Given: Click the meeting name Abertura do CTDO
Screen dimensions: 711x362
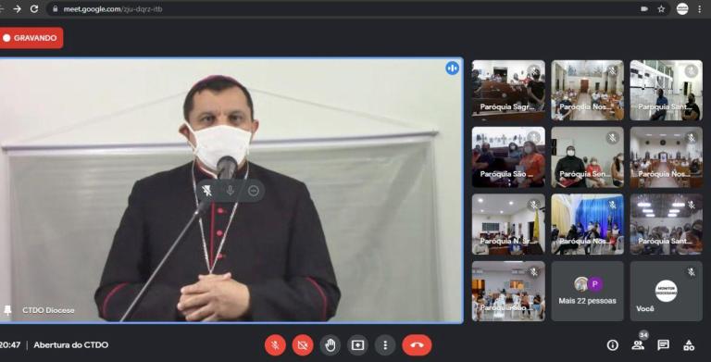Looking at the screenshot, I should [70, 344].
